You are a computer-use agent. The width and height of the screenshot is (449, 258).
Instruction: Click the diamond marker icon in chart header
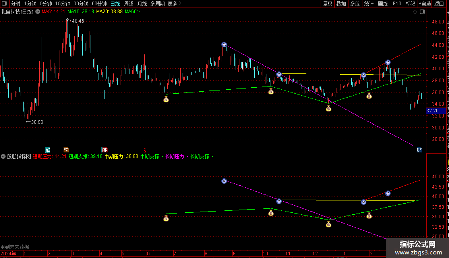pos(415,12)
